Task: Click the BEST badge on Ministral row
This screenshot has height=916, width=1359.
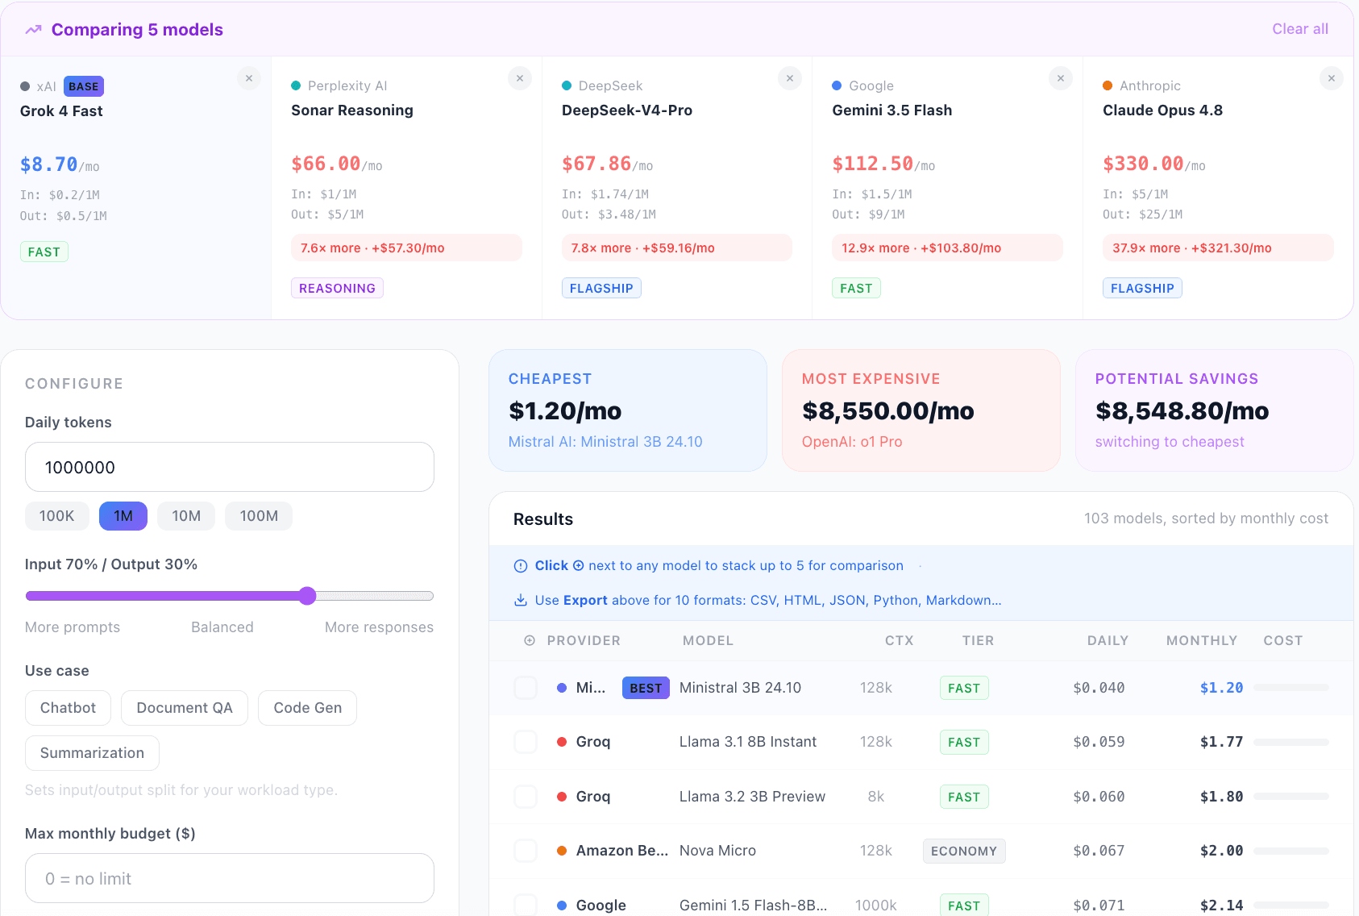Action: [x=646, y=688]
